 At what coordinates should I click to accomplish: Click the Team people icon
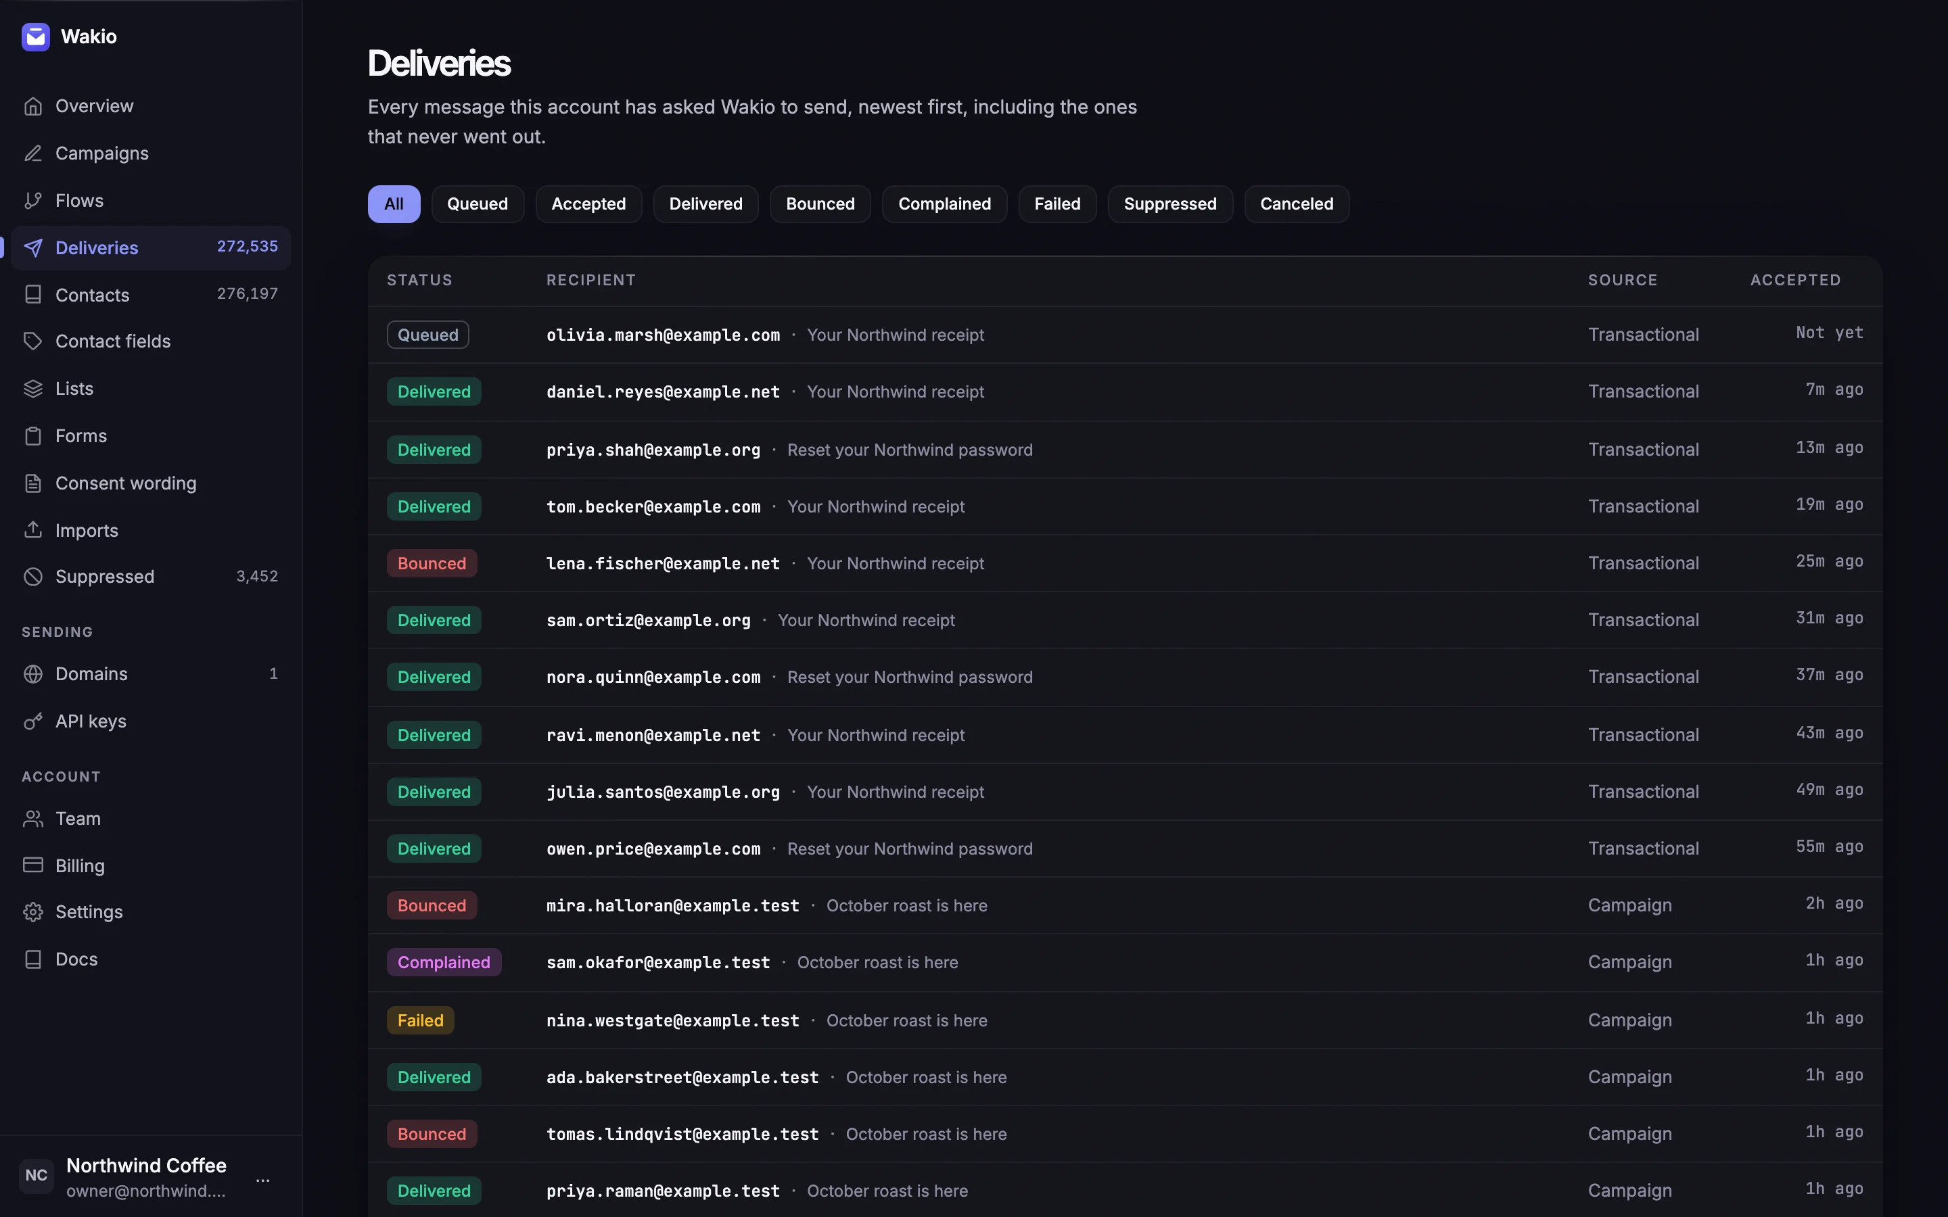click(x=33, y=819)
